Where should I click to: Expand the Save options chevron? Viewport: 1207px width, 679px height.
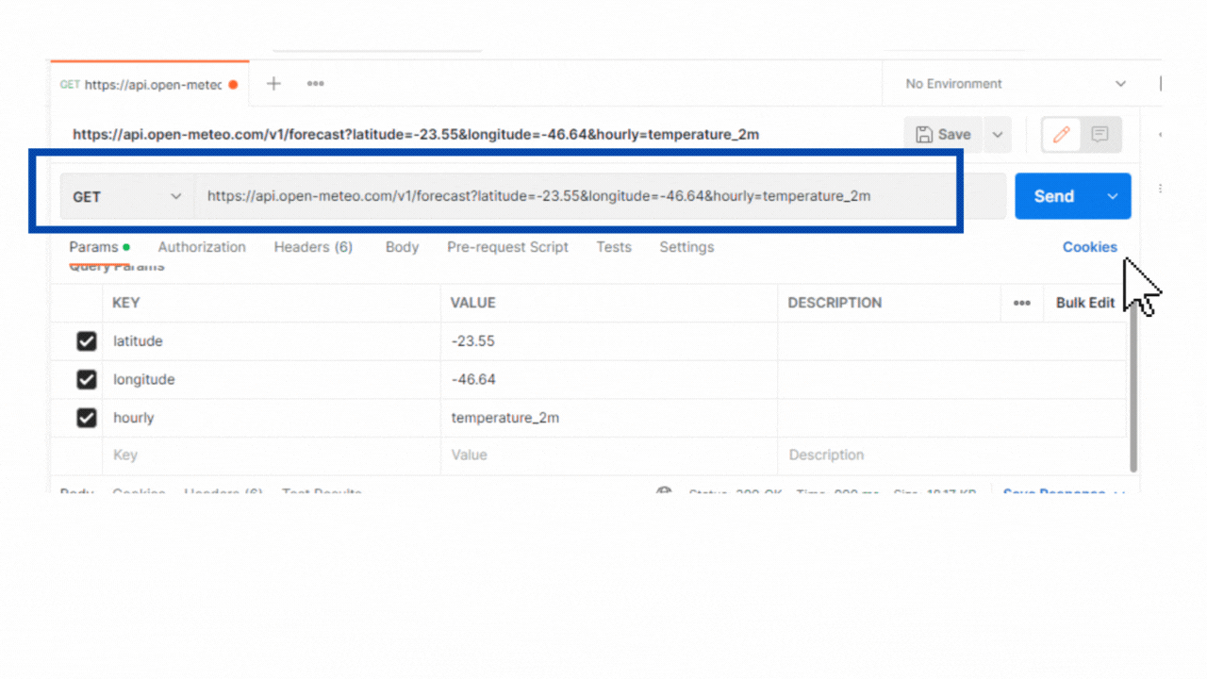click(x=998, y=135)
